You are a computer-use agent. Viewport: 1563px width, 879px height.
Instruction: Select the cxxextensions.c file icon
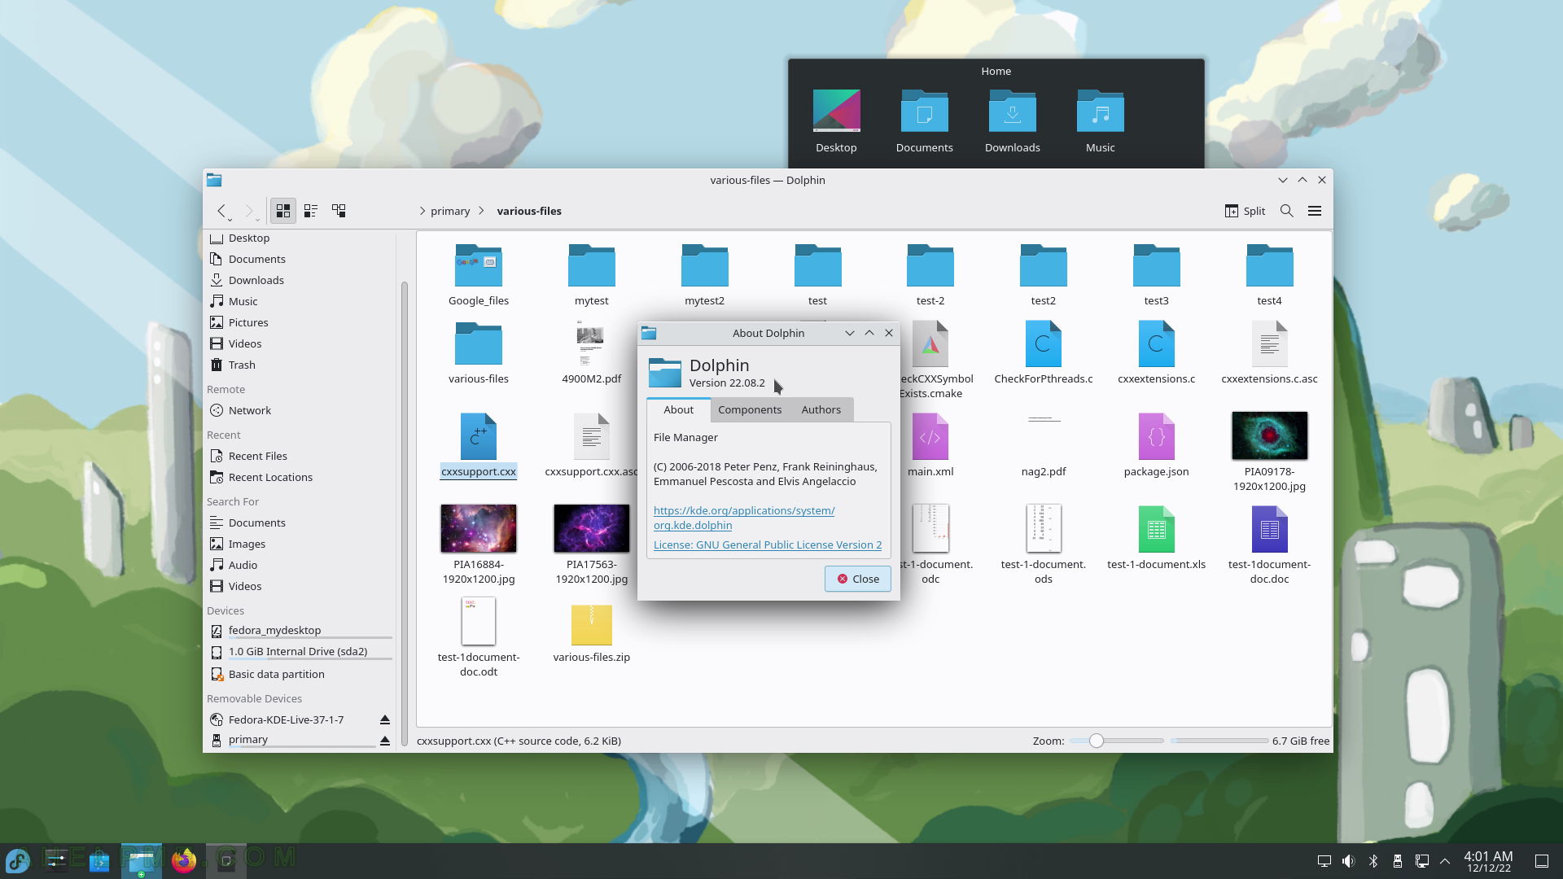coord(1156,343)
